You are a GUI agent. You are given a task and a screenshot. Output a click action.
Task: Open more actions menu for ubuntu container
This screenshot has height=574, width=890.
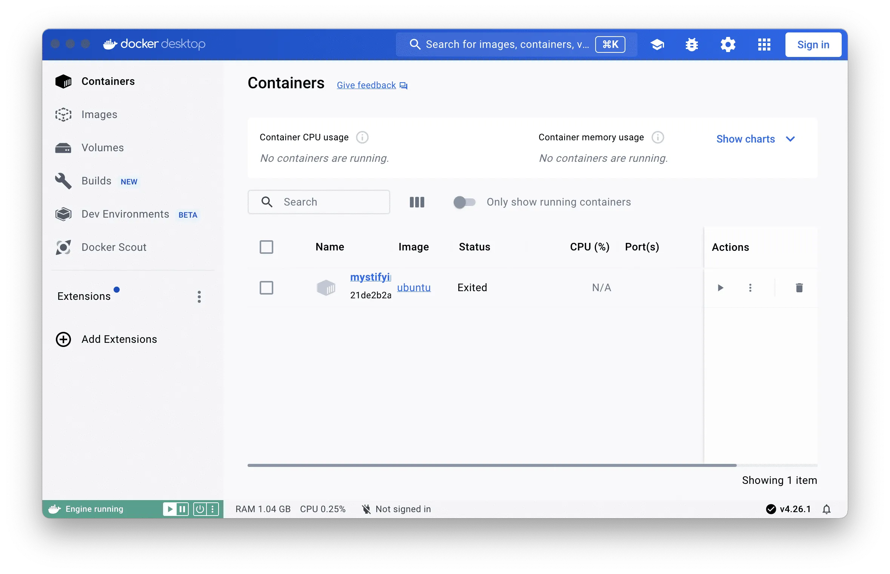pyautogui.click(x=750, y=288)
